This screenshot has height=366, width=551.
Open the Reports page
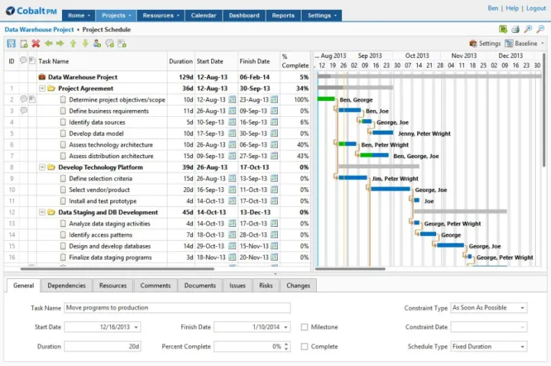(x=283, y=15)
